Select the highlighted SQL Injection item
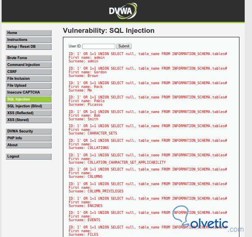 (28, 100)
